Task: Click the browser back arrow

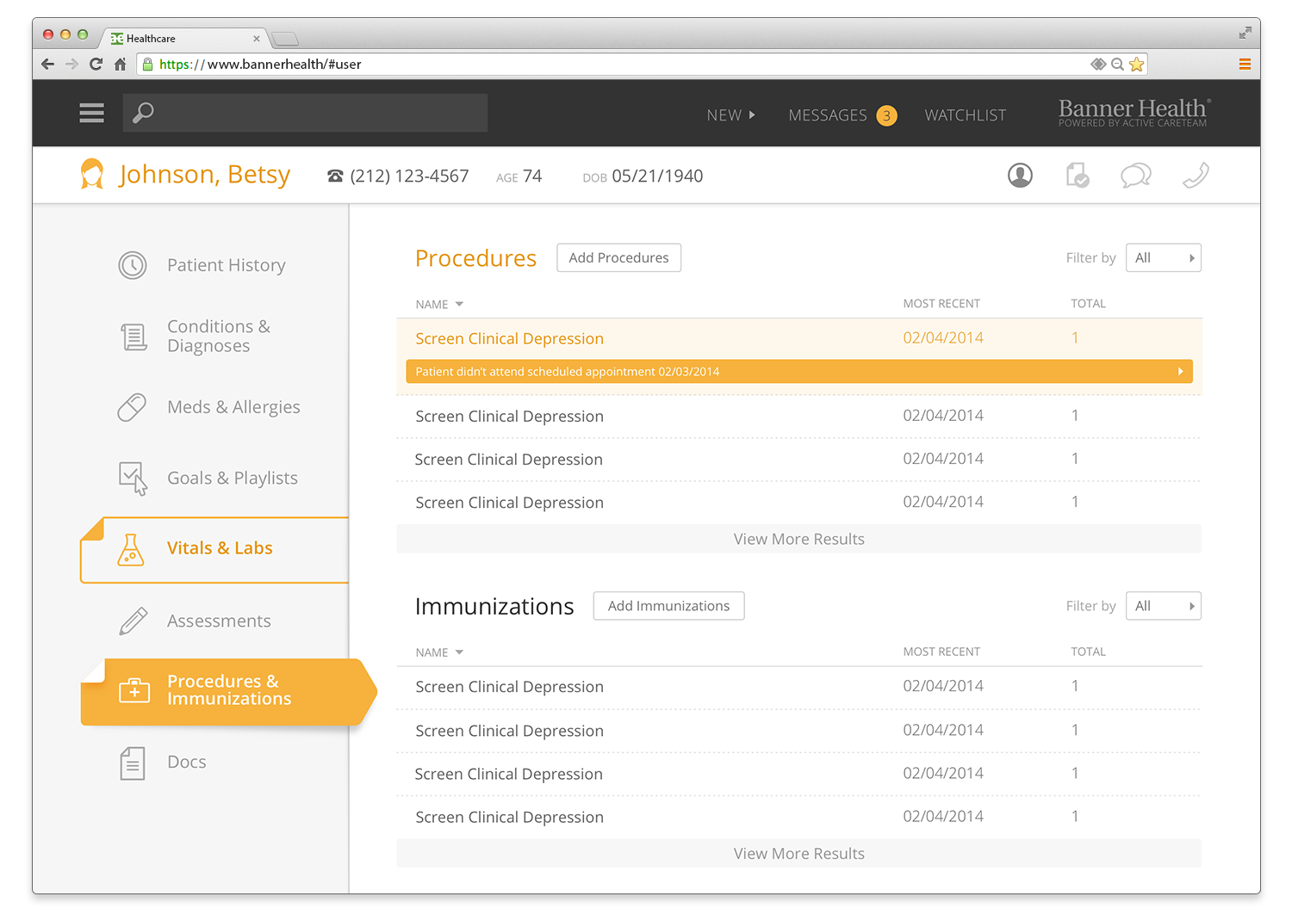Action: click(x=47, y=64)
